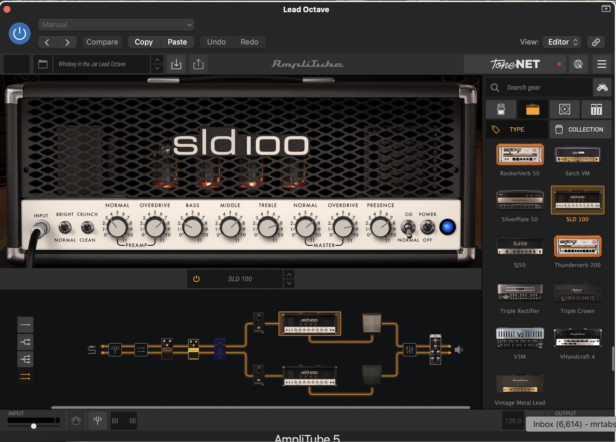Select the yellow Overdrive pedal in chain
616x442 pixels.
coord(193,349)
